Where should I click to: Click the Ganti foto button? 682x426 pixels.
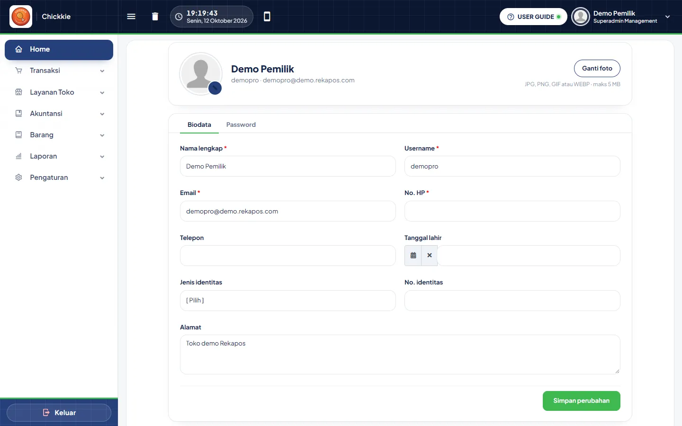[597, 68]
